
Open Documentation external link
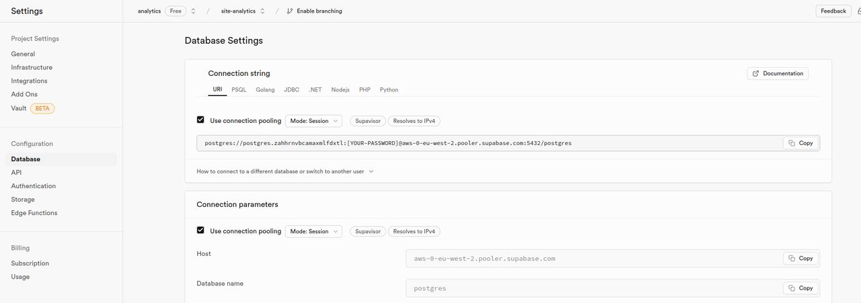tap(778, 73)
